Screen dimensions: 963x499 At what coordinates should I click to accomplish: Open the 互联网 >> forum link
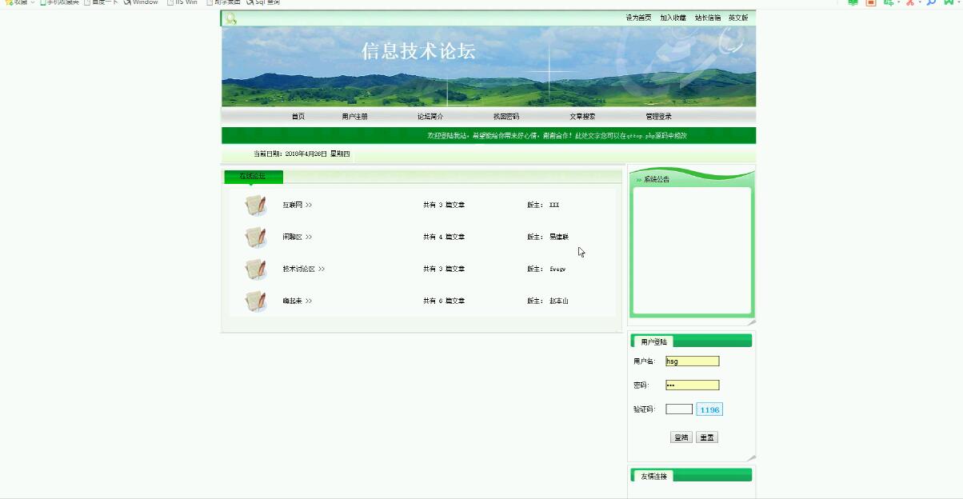pyautogui.click(x=297, y=206)
